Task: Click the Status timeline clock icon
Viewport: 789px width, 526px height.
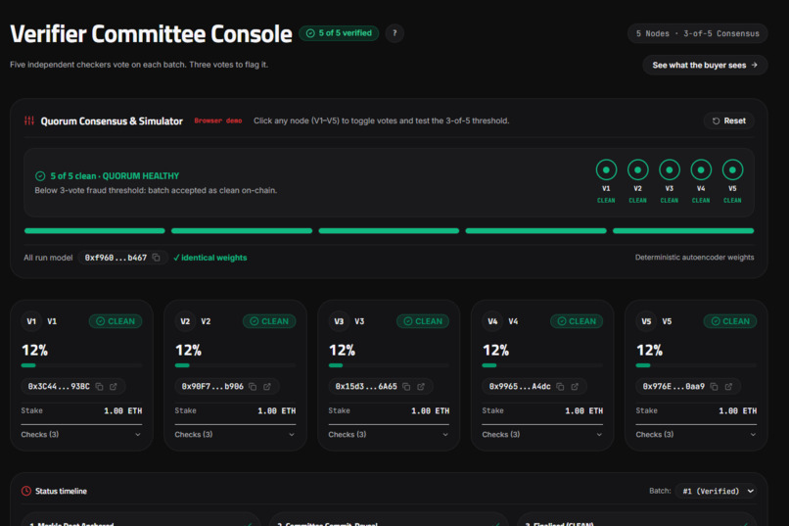Action: pyautogui.click(x=26, y=491)
